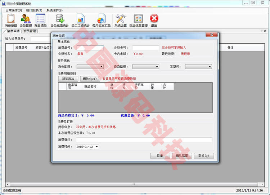Click the 非会员可不用输入 red note

pos(174,48)
